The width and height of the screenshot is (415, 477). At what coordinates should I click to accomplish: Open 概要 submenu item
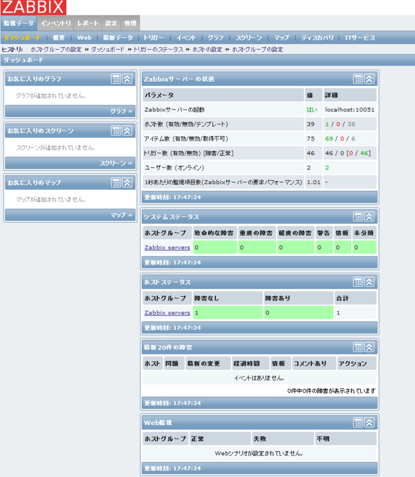pos(58,38)
